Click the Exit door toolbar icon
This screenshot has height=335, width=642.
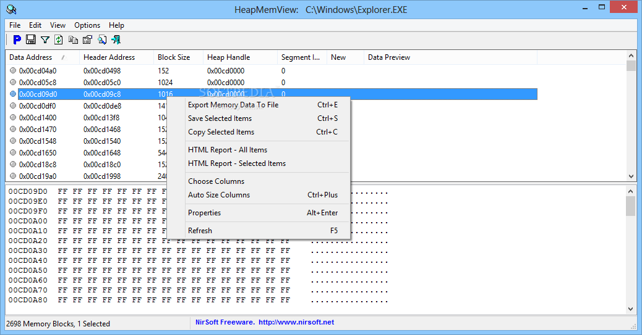pyautogui.click(x=116, y=39)
